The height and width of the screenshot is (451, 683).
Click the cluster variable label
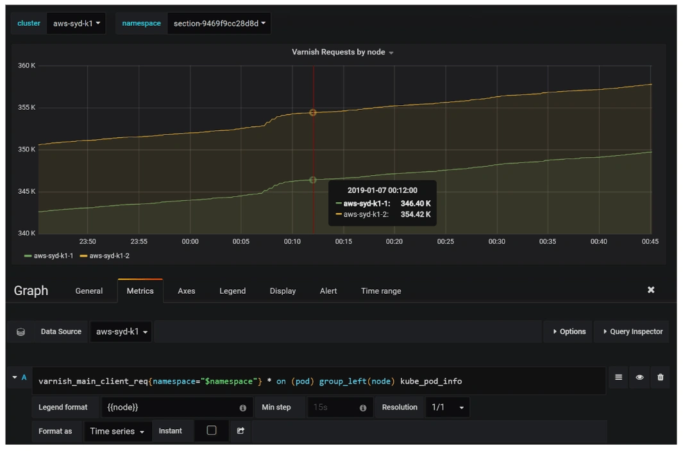click(x=29, y=24)
